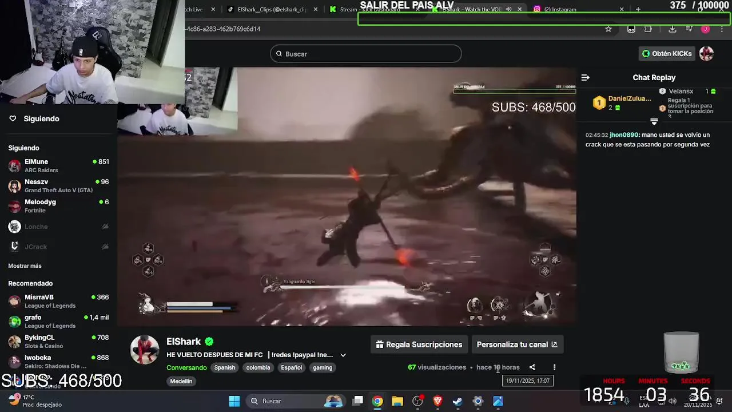
Task: Click the browser URL address text
Action: click(223, 29)
